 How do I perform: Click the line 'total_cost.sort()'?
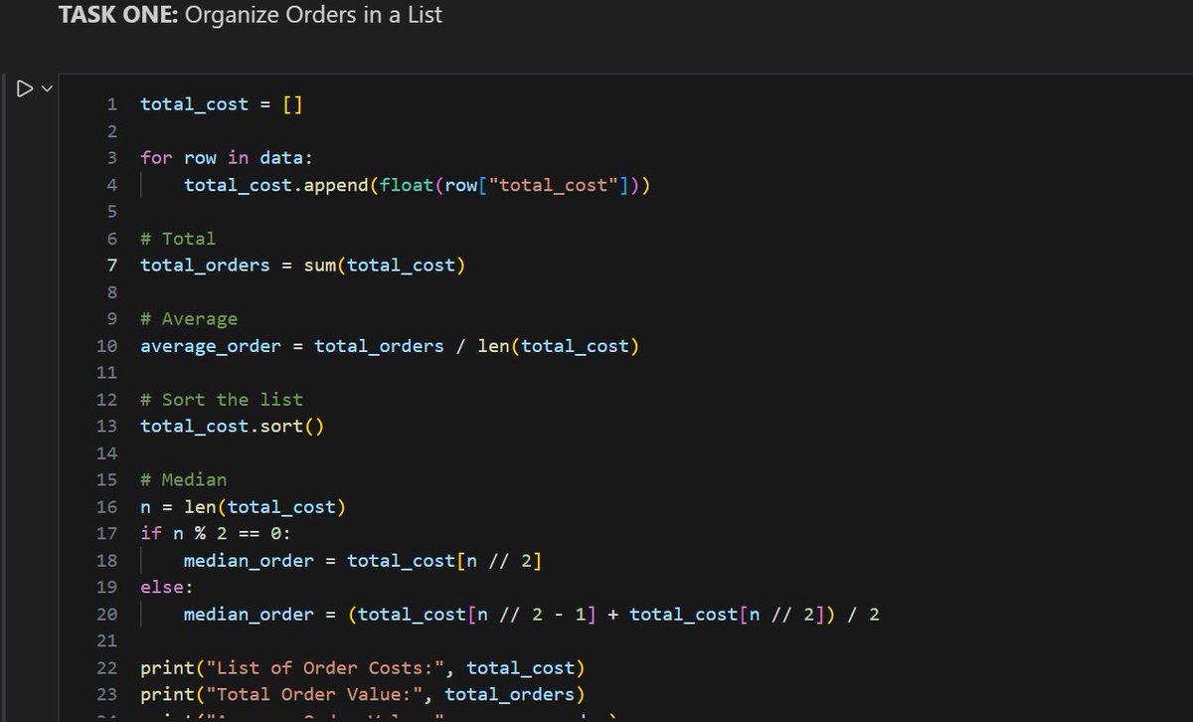pos(233,427)
